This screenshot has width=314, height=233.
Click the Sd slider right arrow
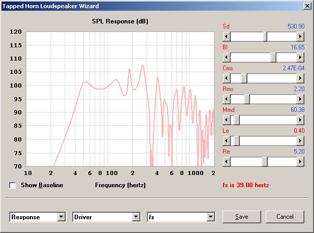[x=300, y=37]
